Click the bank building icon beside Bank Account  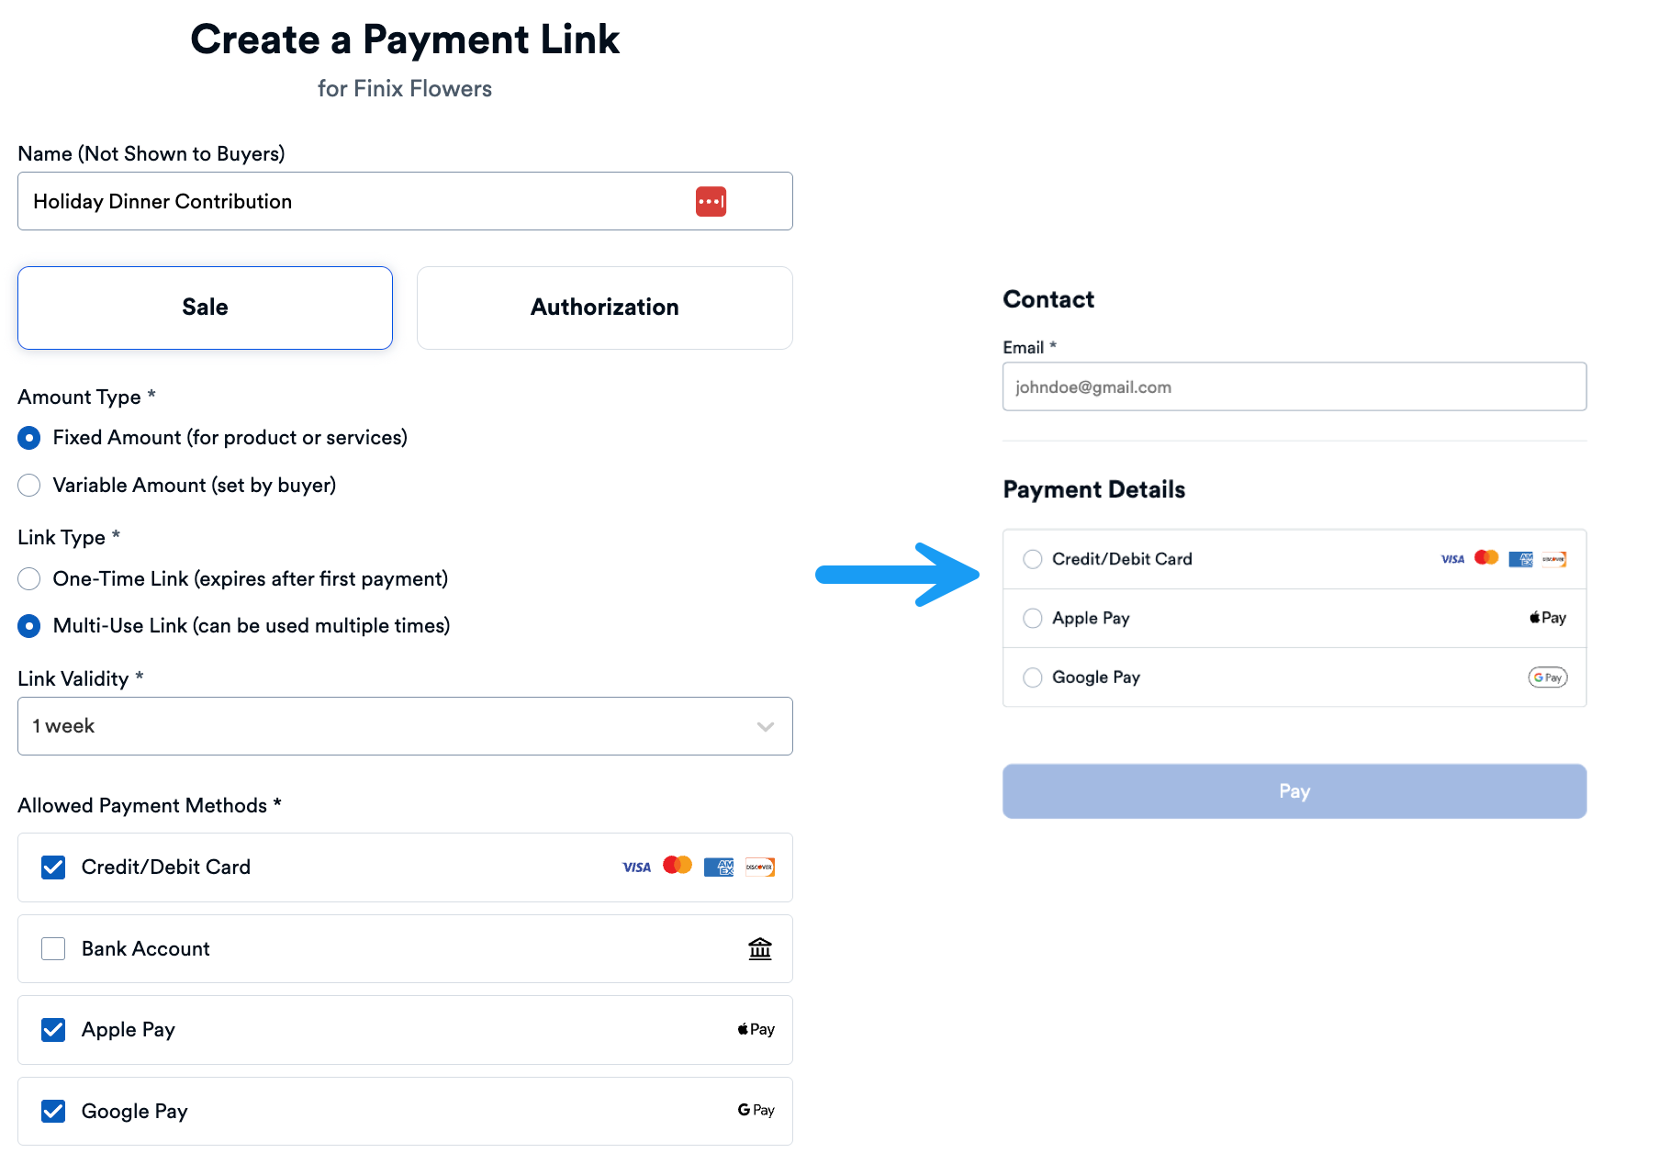[760, 948]
